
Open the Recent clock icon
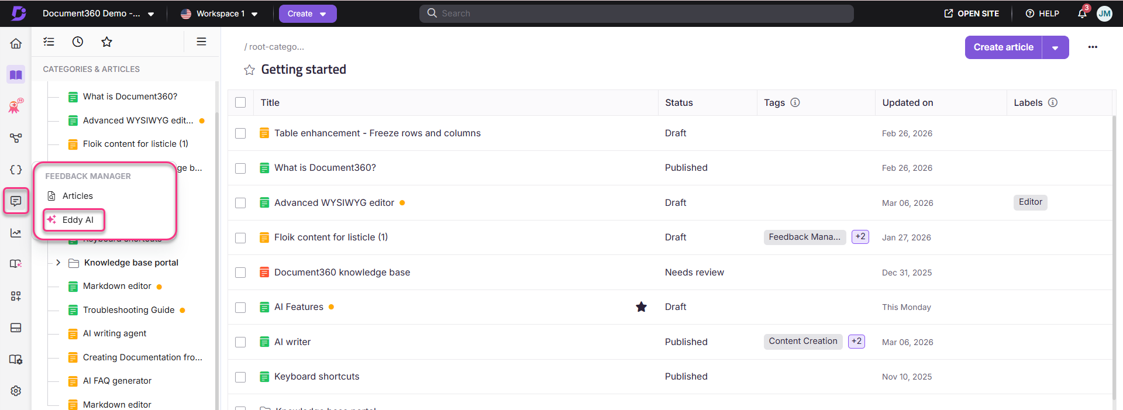[x=78, y=42]
